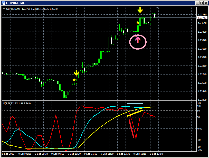
Task: Maximize the GBPUSD,M5 chart window
Action: [201, 3]
